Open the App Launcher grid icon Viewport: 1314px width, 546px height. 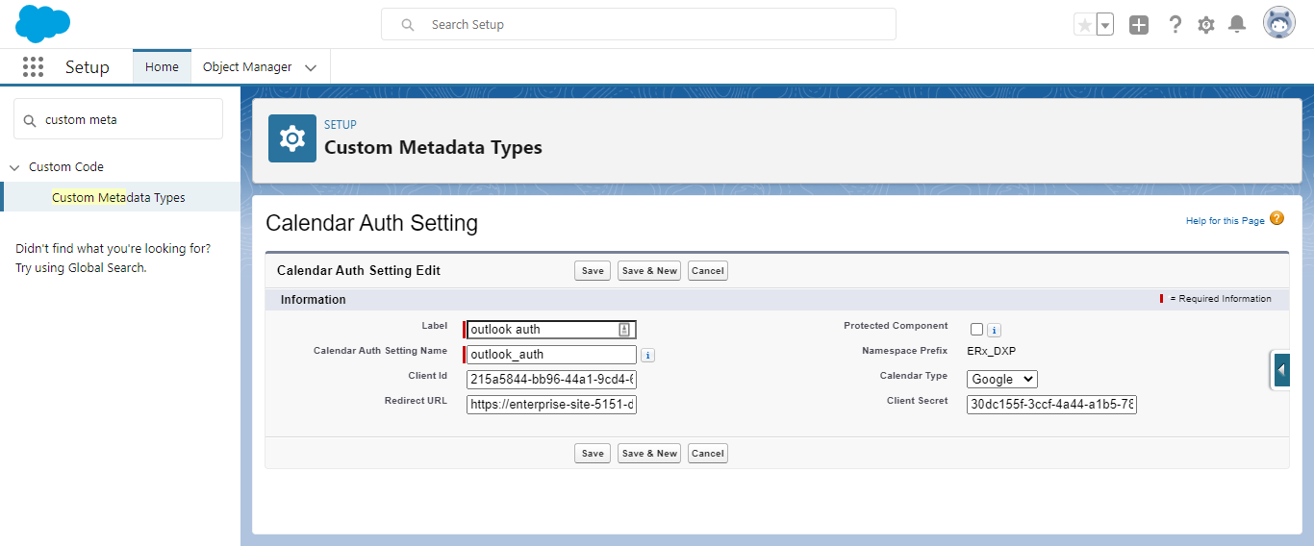34,67
